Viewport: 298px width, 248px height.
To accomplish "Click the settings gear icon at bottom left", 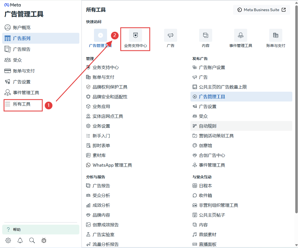I will click(8, 240).
